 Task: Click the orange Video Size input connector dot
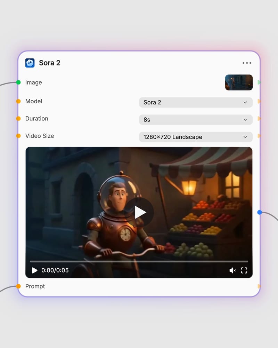18,136
